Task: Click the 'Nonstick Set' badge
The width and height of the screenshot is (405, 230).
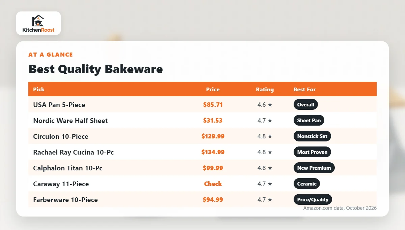Action: 313,136
